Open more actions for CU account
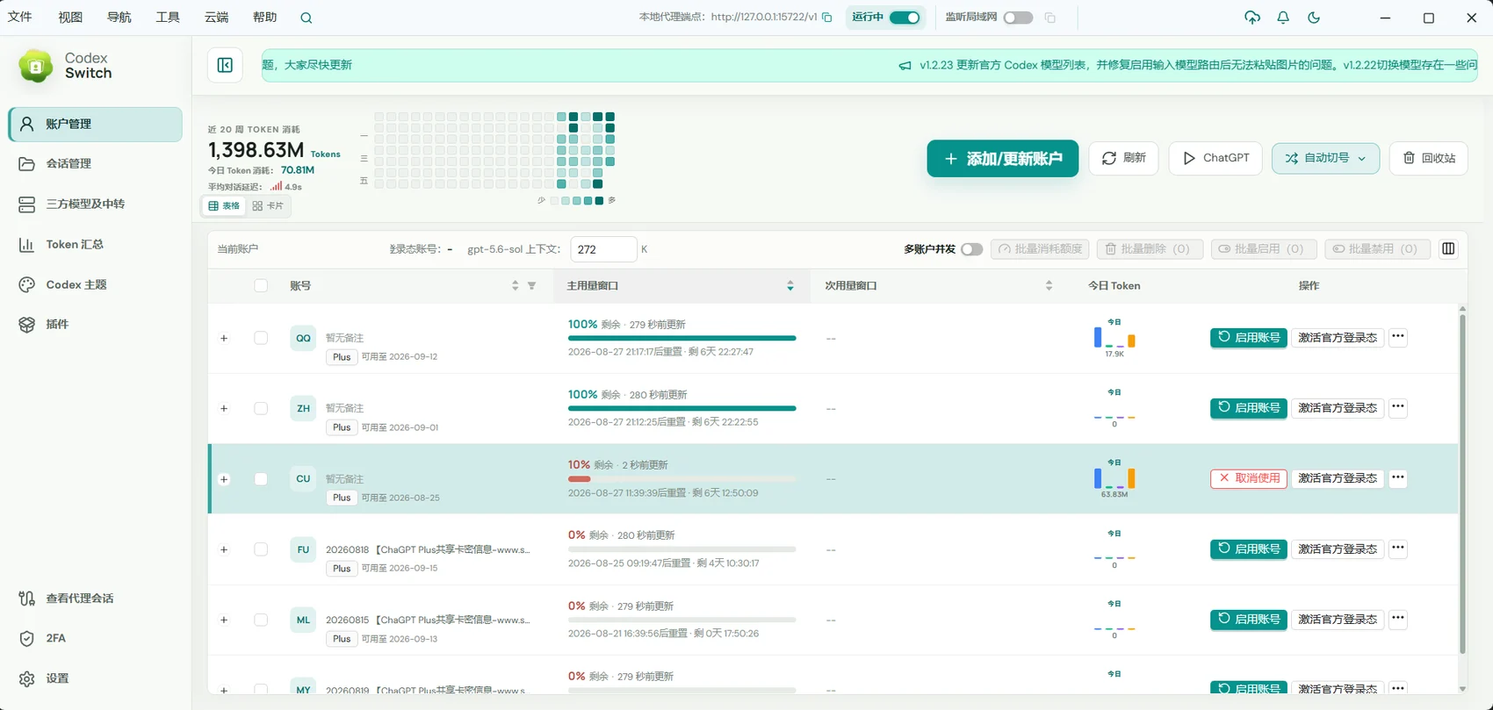 pyautogui.click(x=1398, y=478)
